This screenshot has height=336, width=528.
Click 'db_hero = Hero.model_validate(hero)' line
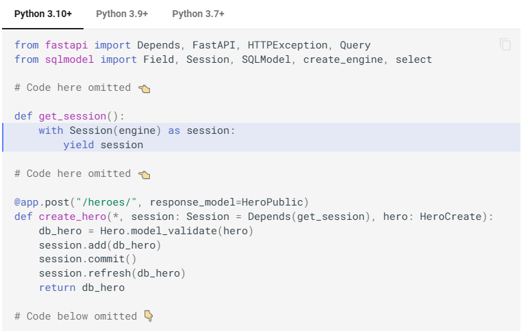(x=146, y=231)
